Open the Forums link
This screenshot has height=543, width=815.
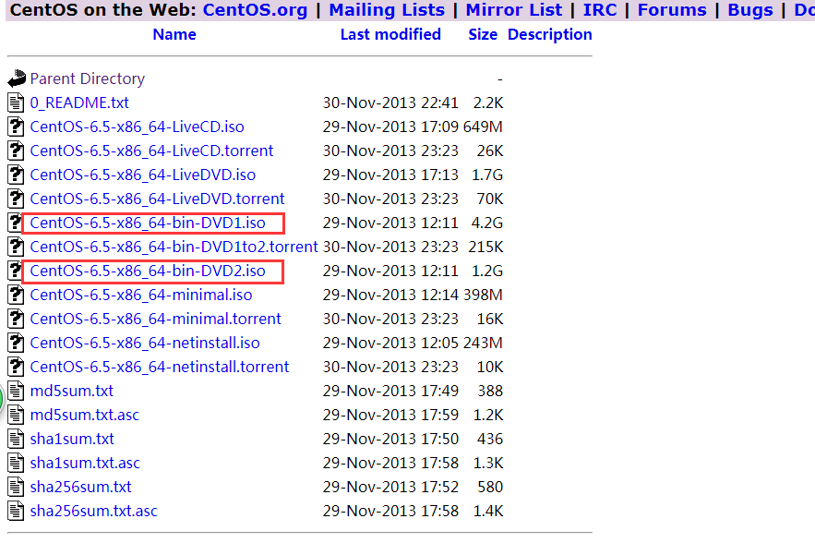click(x=672, y=10)
